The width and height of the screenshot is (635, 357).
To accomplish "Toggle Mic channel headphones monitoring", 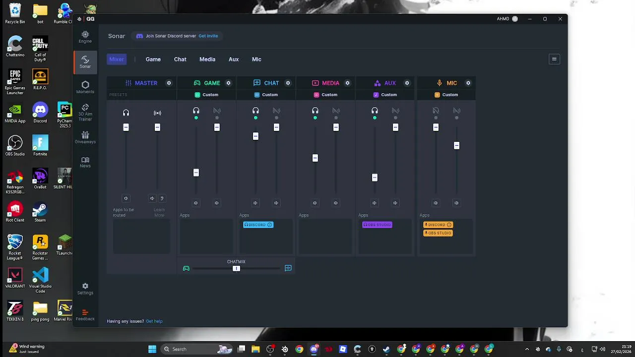I will (x=436, y=111).
